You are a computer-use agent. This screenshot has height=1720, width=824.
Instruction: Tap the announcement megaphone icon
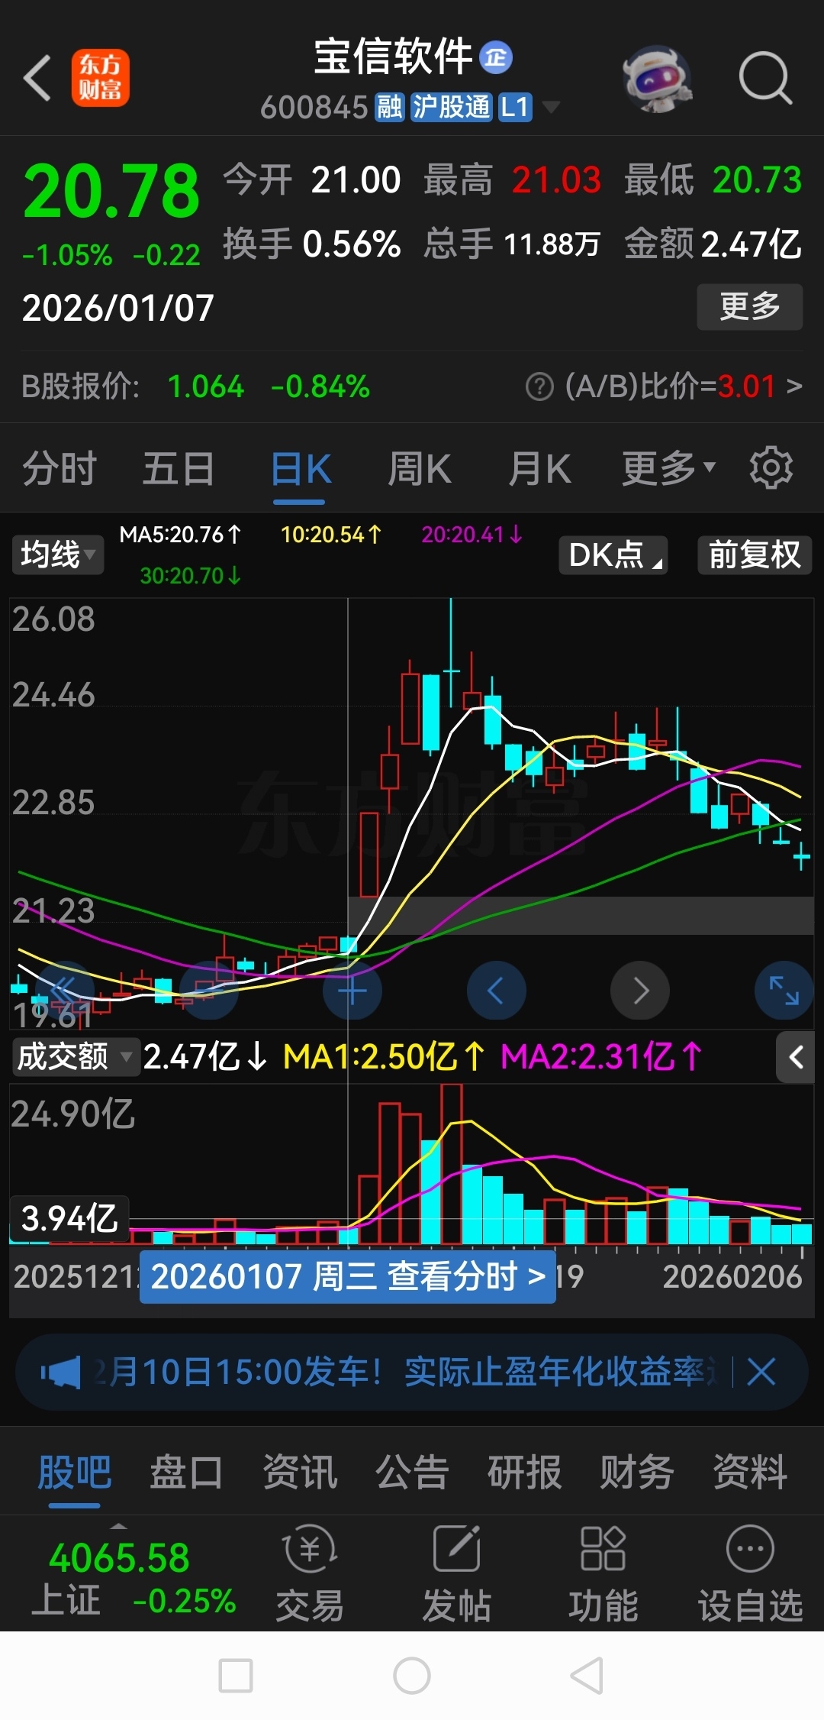click(61, 1372)
